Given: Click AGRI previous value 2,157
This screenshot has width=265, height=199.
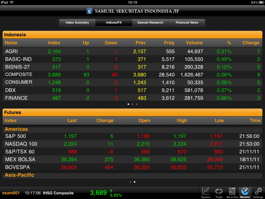Looking at the screenshot, I should pyautogui.click(x=139, y=52).
